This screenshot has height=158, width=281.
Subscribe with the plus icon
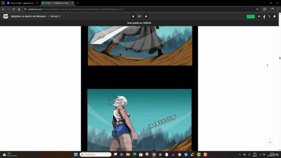259,16
